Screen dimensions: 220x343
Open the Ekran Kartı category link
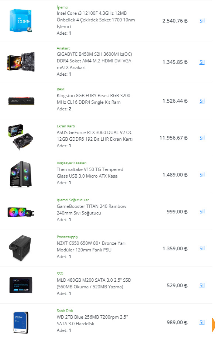(66, 126)
